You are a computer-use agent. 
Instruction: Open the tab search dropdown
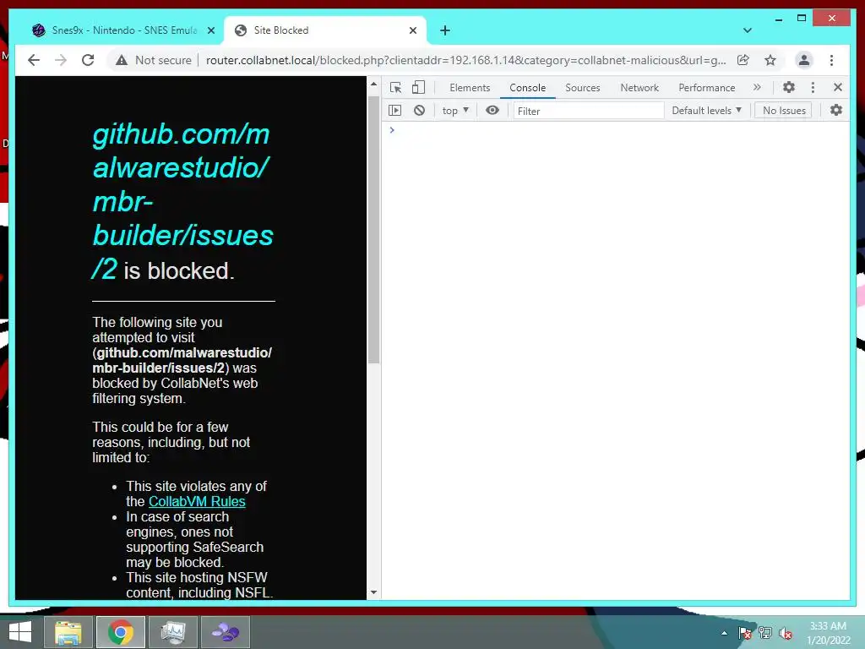click(x=748, y=30)
